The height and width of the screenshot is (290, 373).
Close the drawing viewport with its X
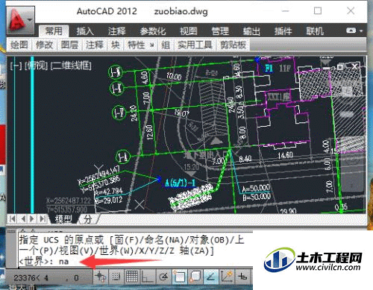(x=355, y=66)
